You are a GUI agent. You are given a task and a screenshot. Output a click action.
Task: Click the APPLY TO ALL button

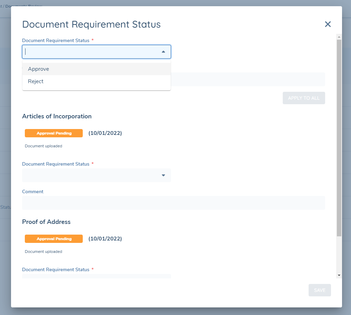click(x=303, y=98)
